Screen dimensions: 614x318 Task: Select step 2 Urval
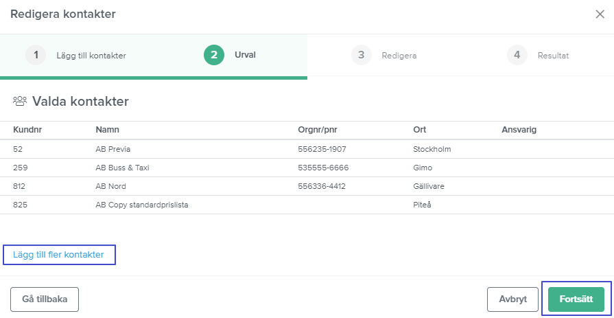pyautogui.click(x=230, y=55)
